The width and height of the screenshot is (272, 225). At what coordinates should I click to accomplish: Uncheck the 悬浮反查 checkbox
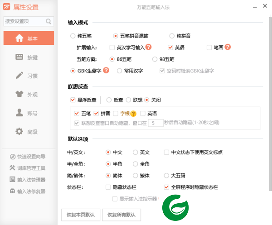point(73,100)
